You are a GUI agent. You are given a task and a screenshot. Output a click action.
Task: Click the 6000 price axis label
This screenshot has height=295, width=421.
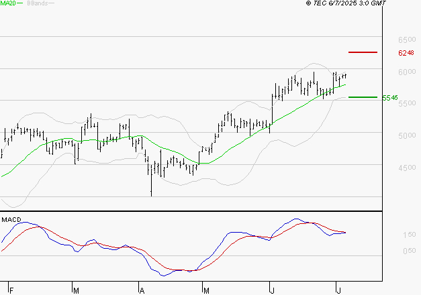click(406, 72)
